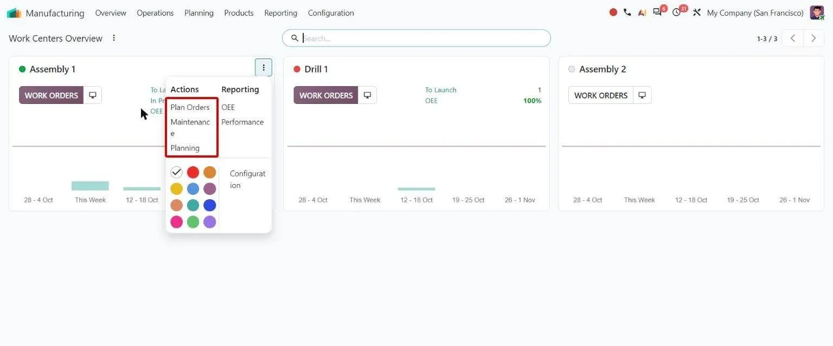
Task: Select Performance under Reporting in the dropdown
Action: tap(242, 122)
